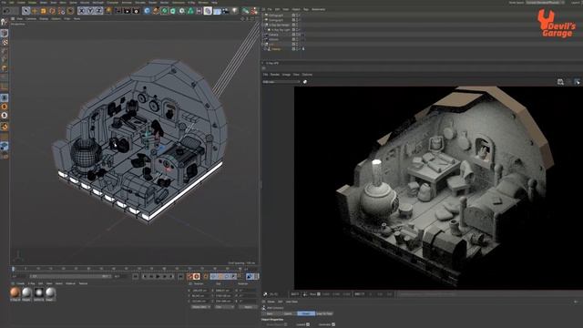Switch to the Coord. attribute tab
Image resolution: width=583 pixels, height=328 pixels.
(288, 313)
